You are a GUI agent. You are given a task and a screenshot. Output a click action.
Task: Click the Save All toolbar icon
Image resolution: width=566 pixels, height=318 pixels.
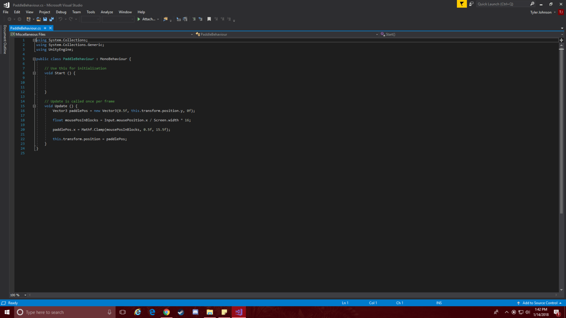51,19
